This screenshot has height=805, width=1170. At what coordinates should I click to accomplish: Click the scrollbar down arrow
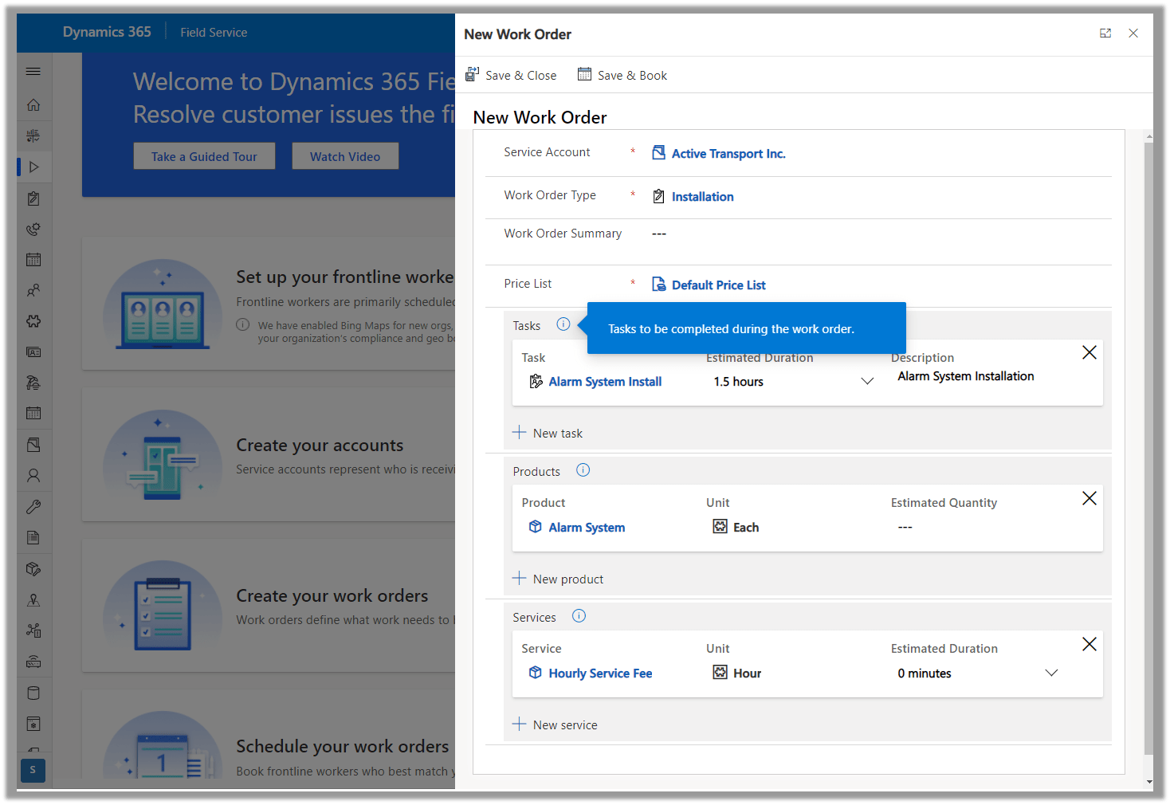[x=1148, y=783]
